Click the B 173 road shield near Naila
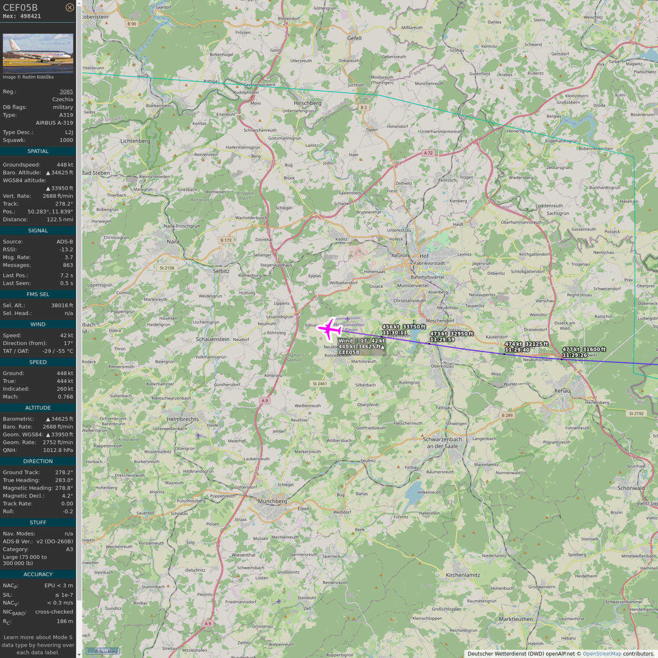The image size is (658, 658). (226, 240)
